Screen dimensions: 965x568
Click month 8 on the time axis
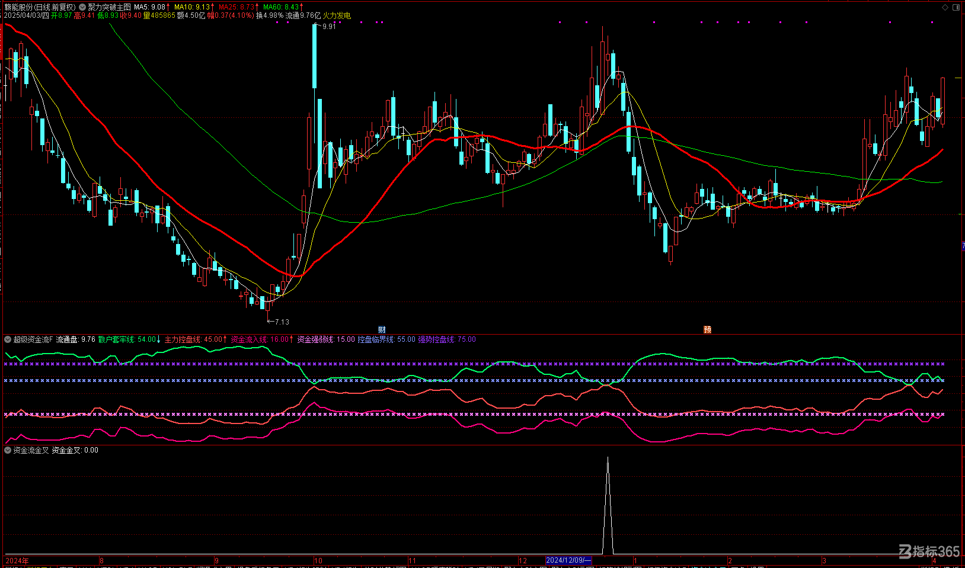101,560
